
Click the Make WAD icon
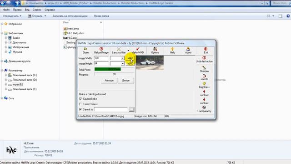[x=138, y=51]
